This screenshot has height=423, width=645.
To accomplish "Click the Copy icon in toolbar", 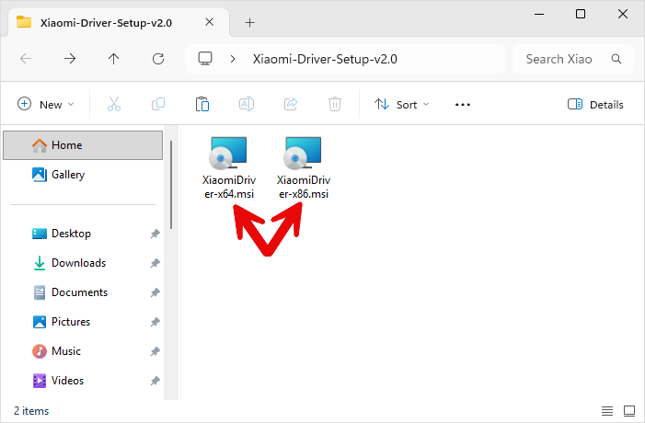I will pos(158,104).
